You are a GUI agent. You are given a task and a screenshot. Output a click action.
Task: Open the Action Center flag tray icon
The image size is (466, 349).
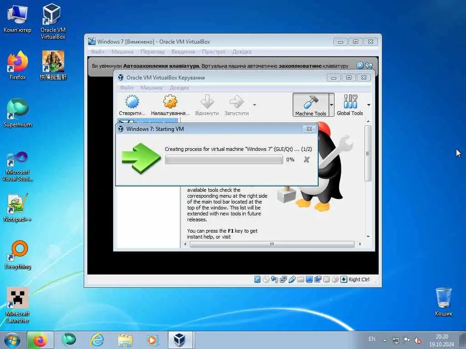[407, 340]
